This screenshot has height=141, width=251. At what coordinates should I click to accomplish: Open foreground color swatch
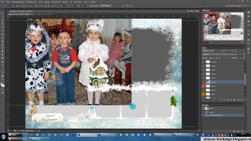tap(2, 85)
